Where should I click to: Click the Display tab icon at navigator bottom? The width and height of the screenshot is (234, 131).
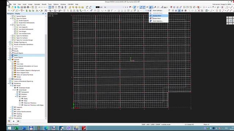(14, 121)
